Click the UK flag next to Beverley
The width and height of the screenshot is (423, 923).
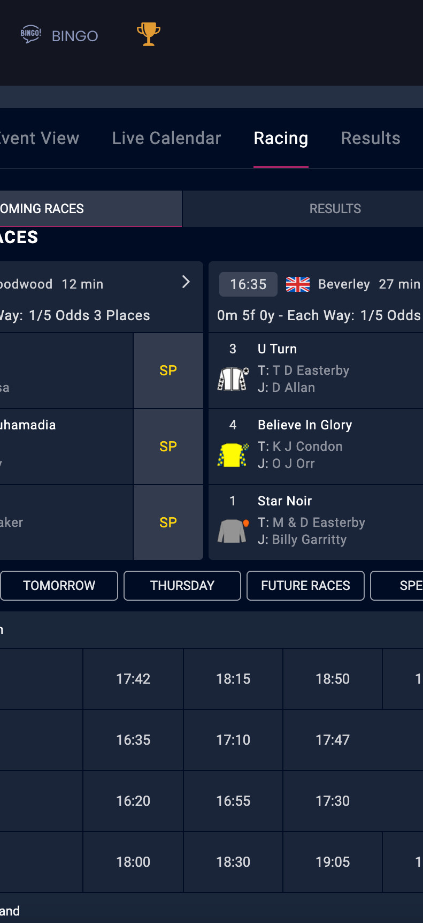298,284
